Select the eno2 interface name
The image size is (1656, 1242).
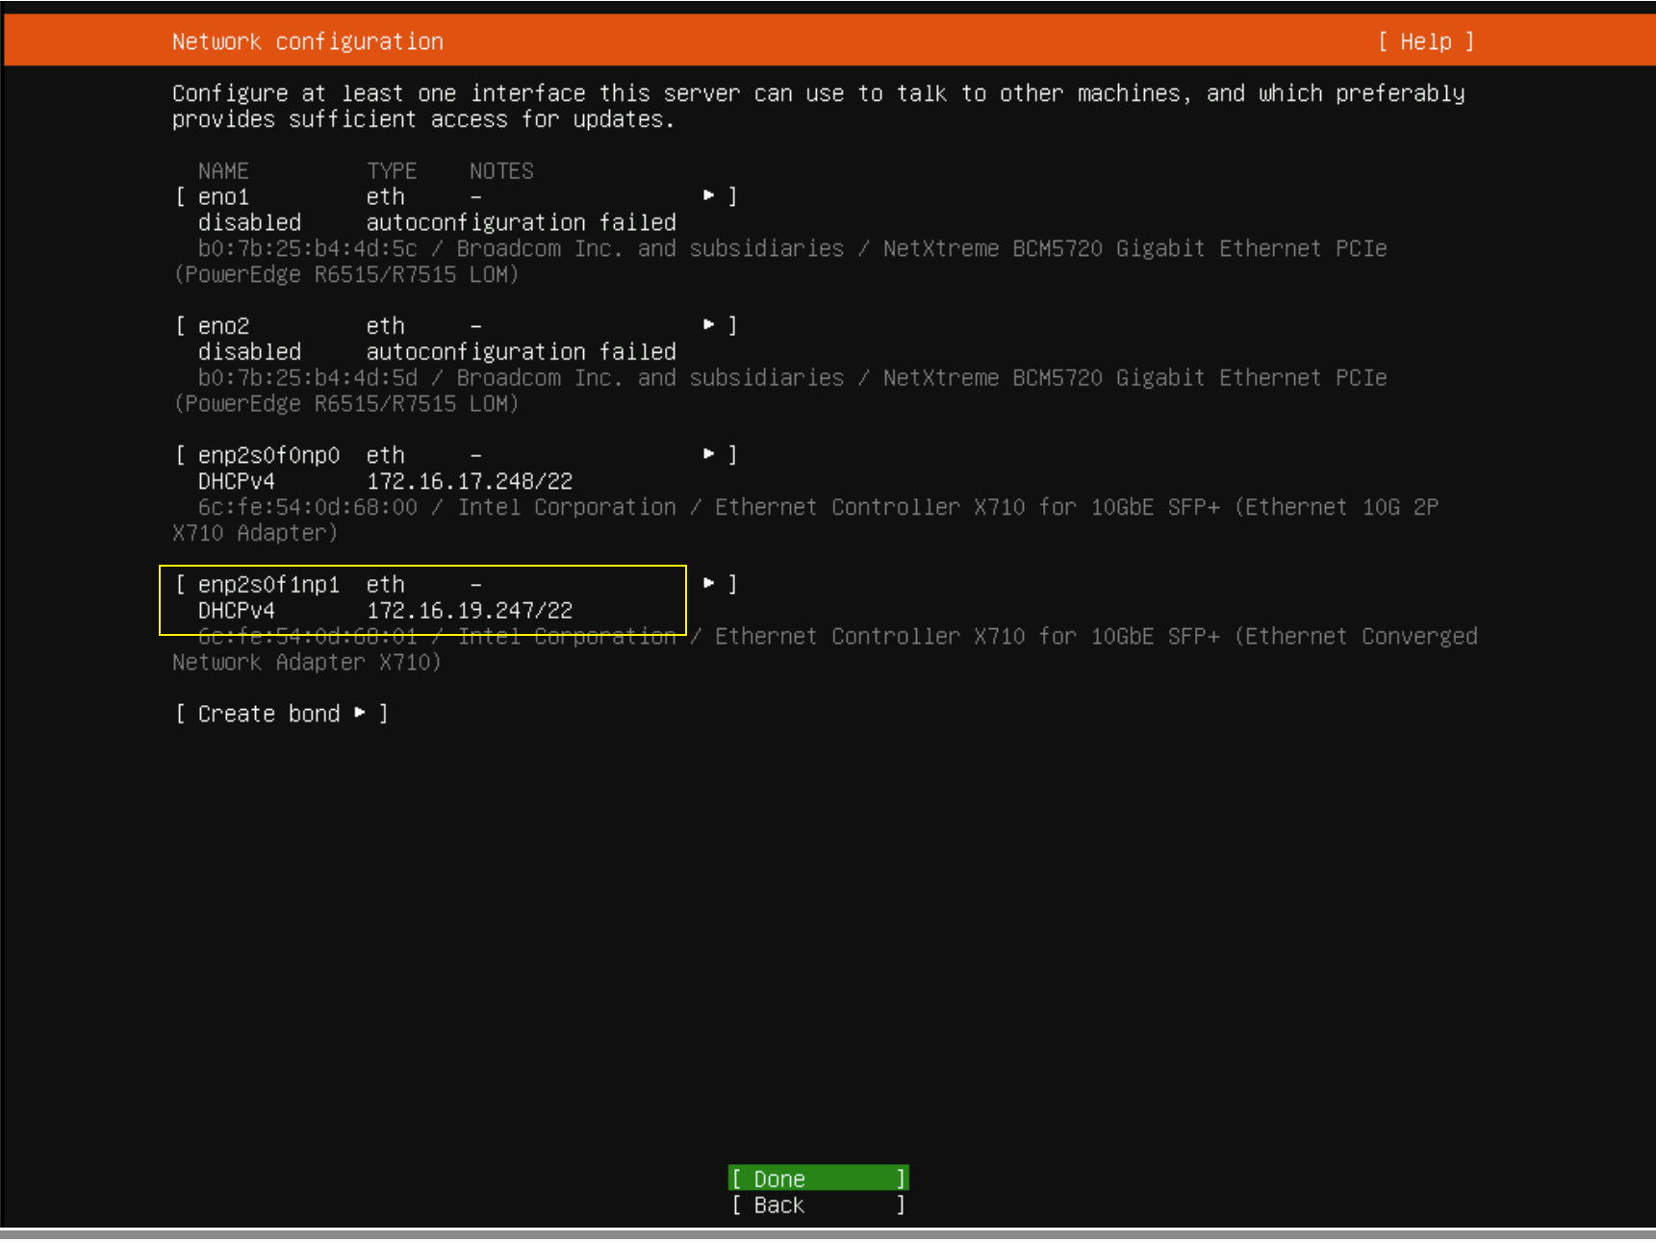(223, 326)
